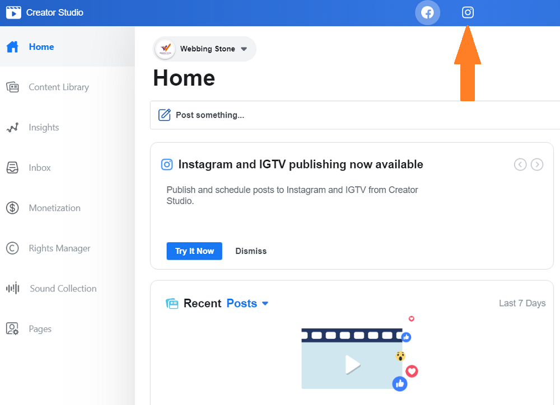Click the Creator Studio title text
Screen dimensions: 560x405
click(55, 12)
